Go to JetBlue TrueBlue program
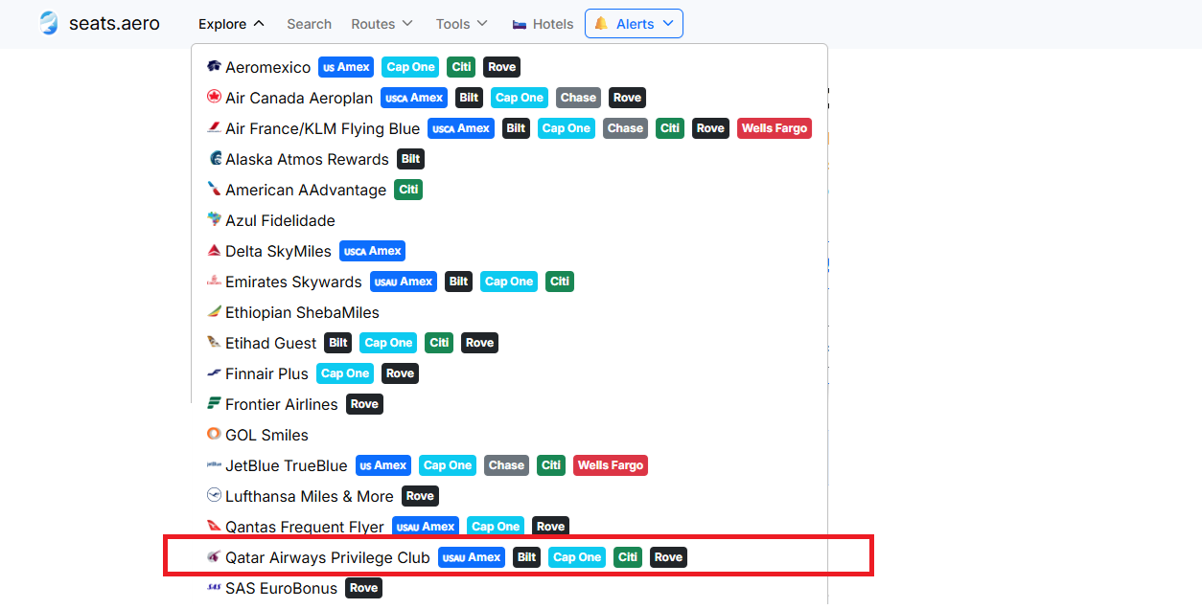Viewport: 1202px width, 609px height. click(x=286, y=465)
